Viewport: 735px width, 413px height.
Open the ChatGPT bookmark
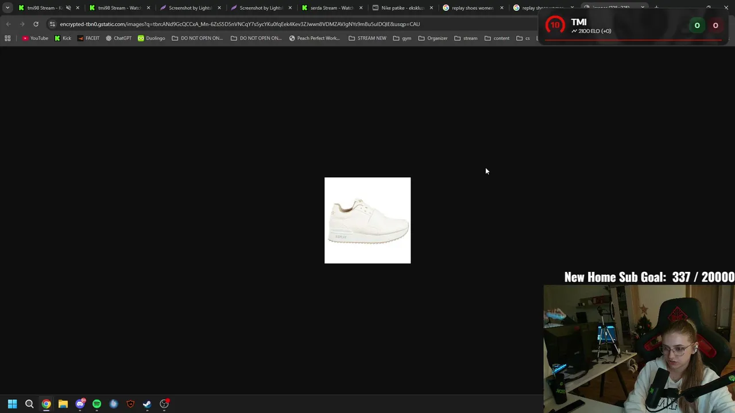118,38
